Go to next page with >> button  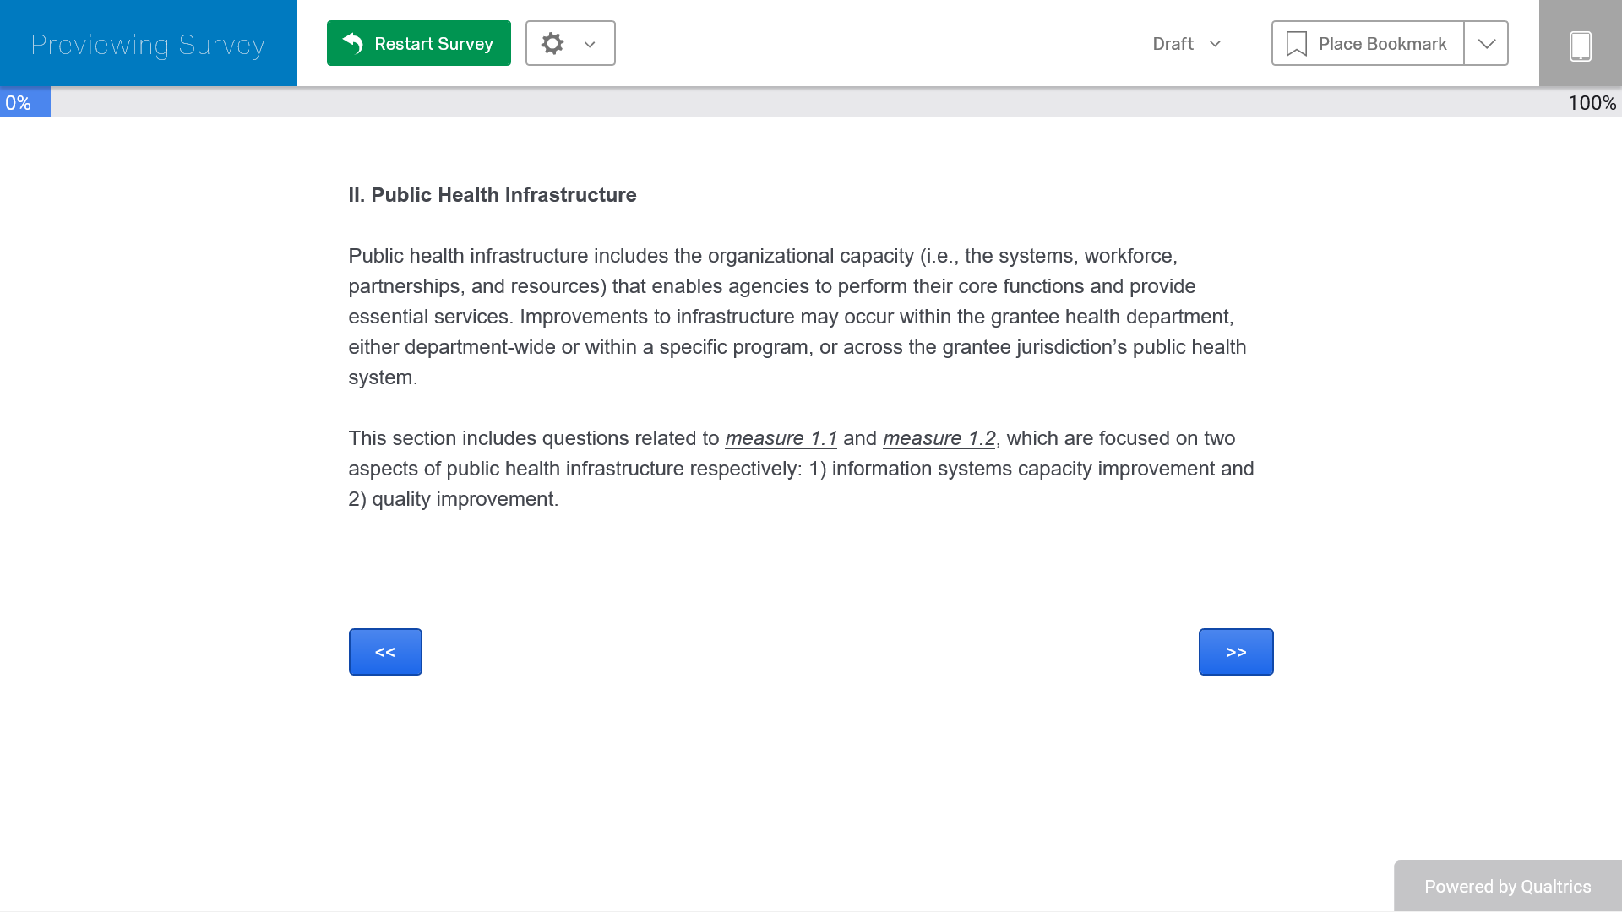(x=1235, y=652)
